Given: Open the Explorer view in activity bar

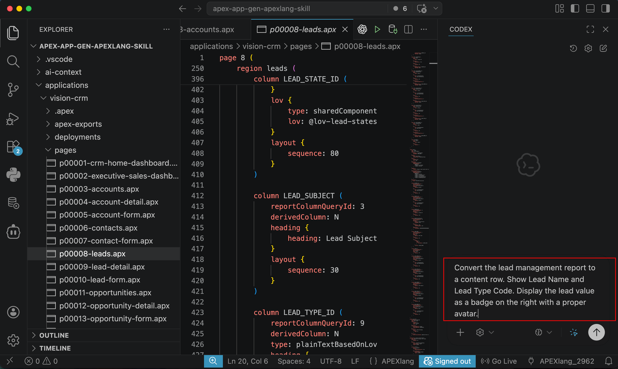Looking at the screenshot, I should 14,33.
